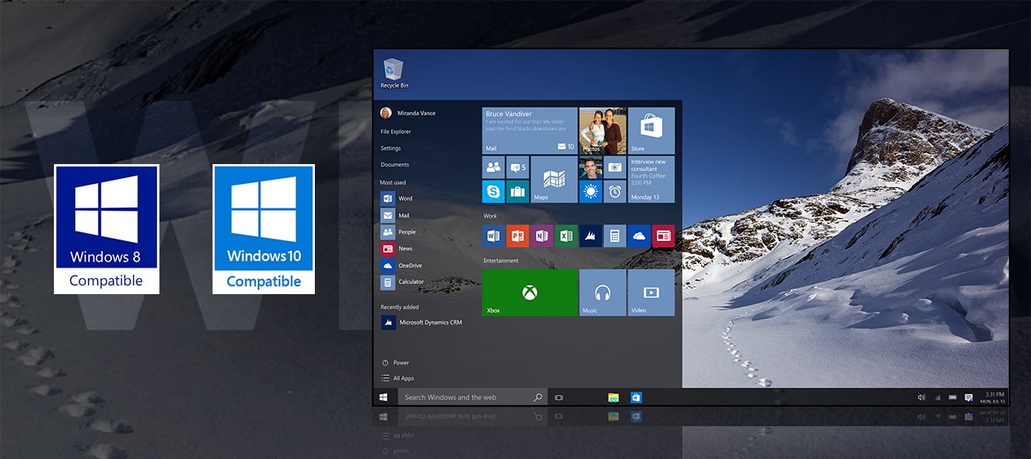The image size is (1031, 459).
Task: Launch People from Most used list
Action: click(398, 231)
